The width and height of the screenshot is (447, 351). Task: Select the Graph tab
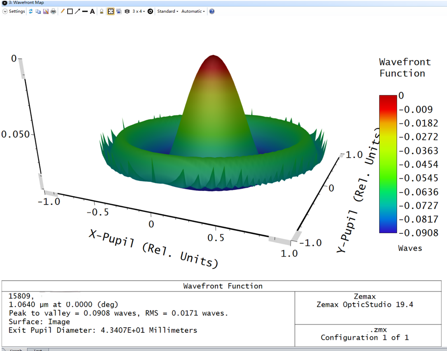15,349
